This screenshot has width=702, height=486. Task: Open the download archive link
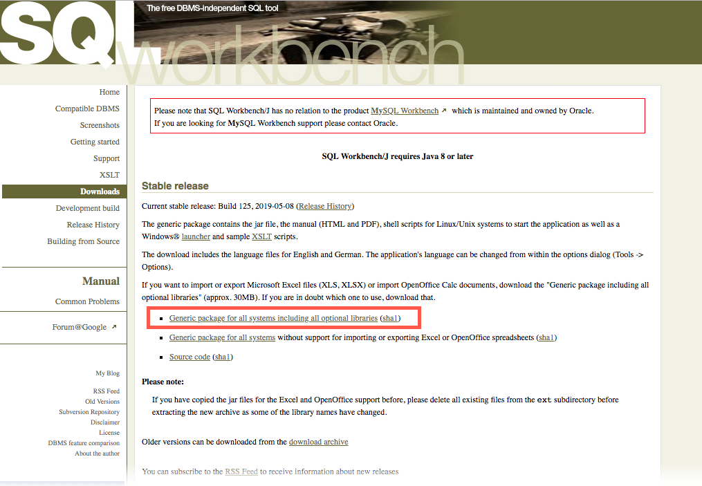[x=318, y=442]
